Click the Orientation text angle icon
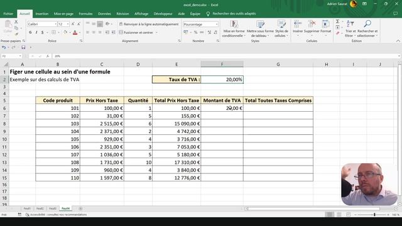Screen dimensions: 402x226 107,24
